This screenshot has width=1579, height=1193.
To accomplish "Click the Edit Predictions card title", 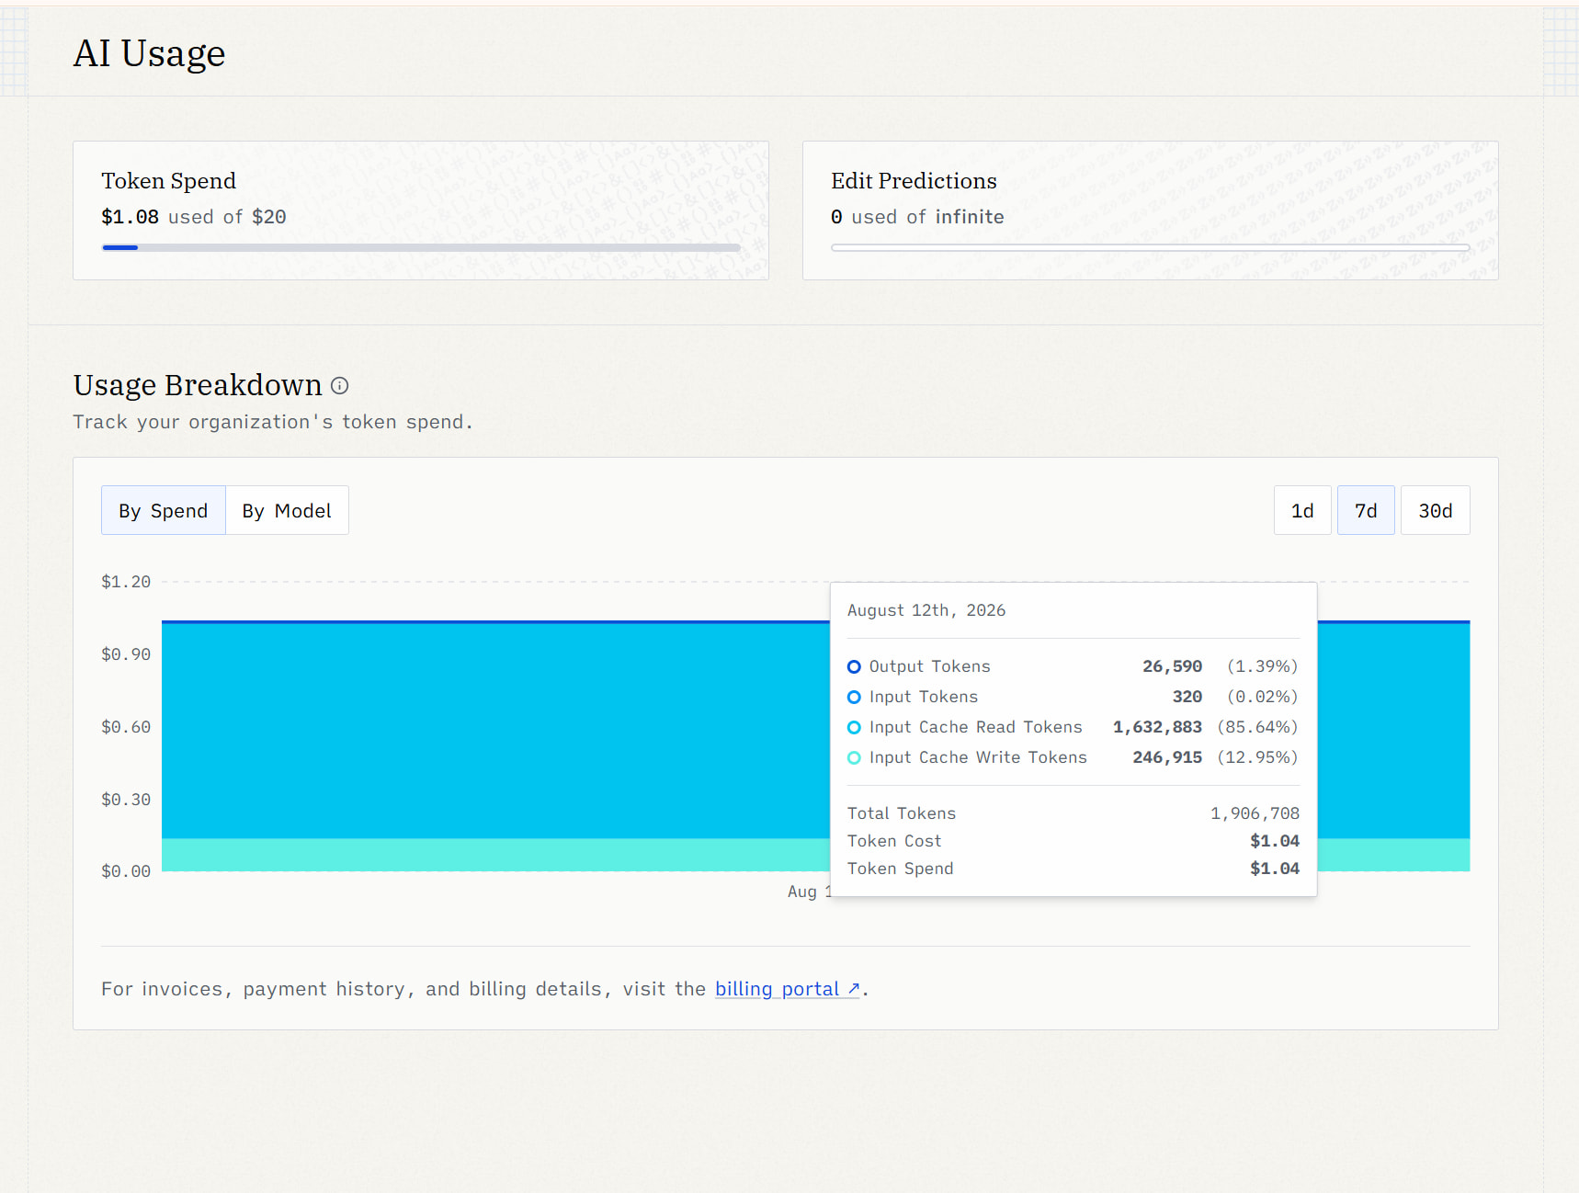I will (914, 181).
